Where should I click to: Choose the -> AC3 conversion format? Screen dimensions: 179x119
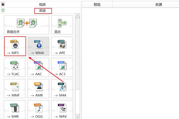[x=62, y=67]
